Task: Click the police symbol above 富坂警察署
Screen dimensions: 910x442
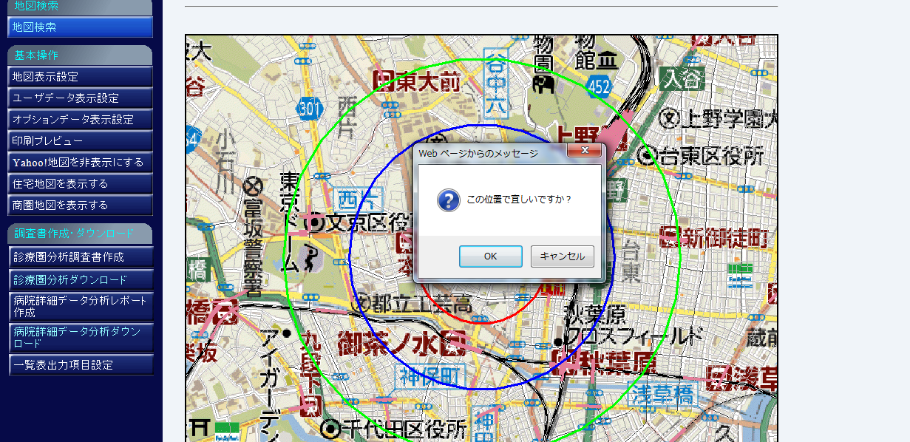Action: point(254,185)
